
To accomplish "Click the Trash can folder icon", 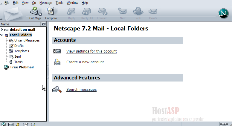I will pyautogui.click(x=11, y=62).
